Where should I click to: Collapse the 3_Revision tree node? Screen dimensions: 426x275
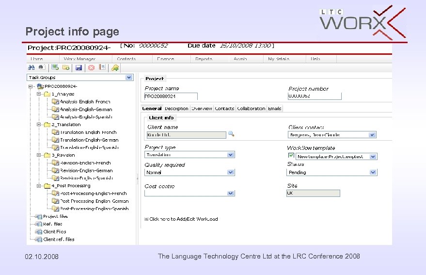[x=39, y=155]
